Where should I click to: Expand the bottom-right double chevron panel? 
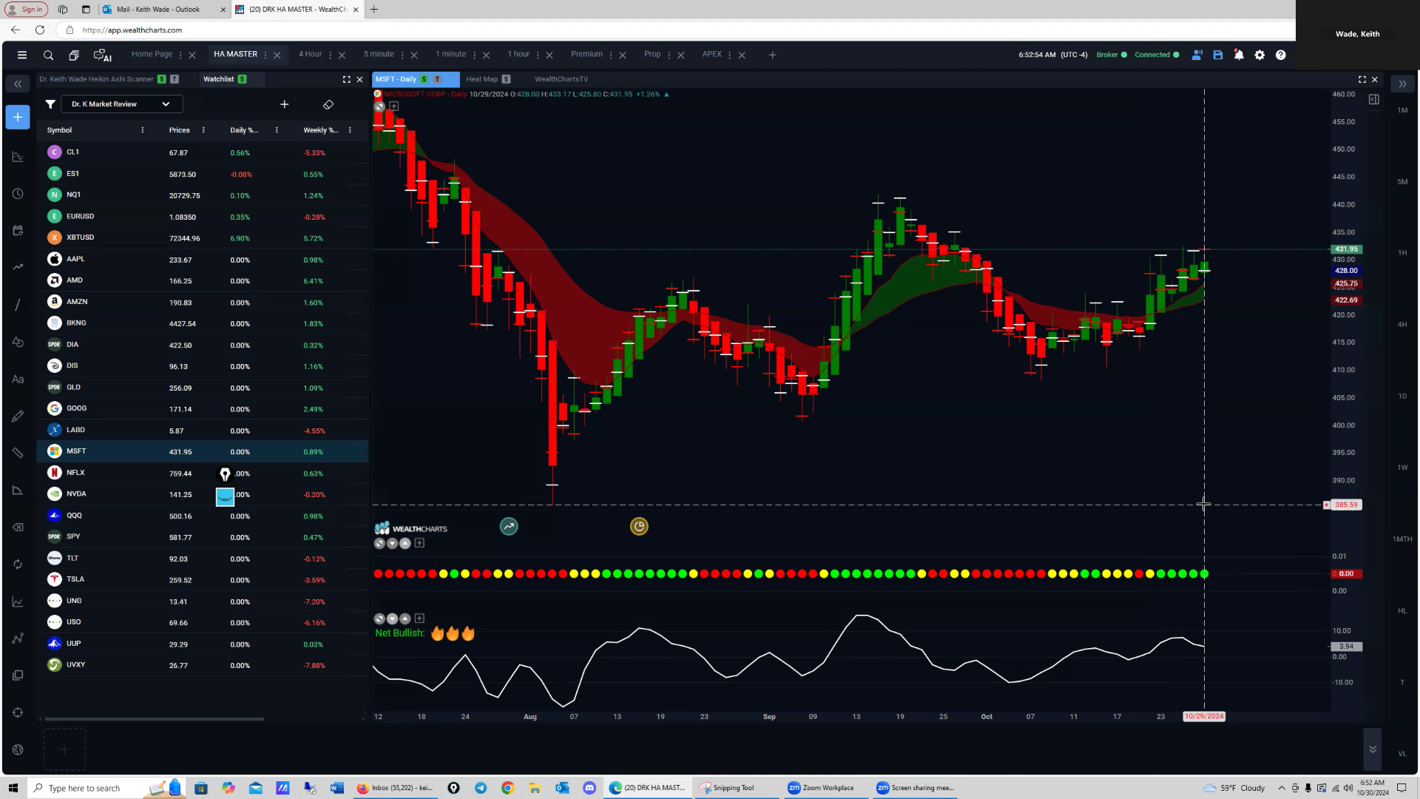click(1372, 749)
